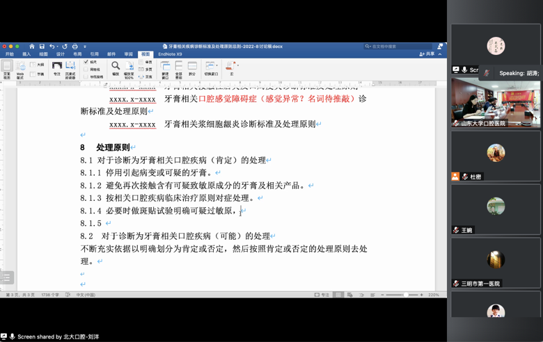Enable the Navigation Pane checkbox
The width and height of the screenshot is (543, 342).
tap(86, 76)
